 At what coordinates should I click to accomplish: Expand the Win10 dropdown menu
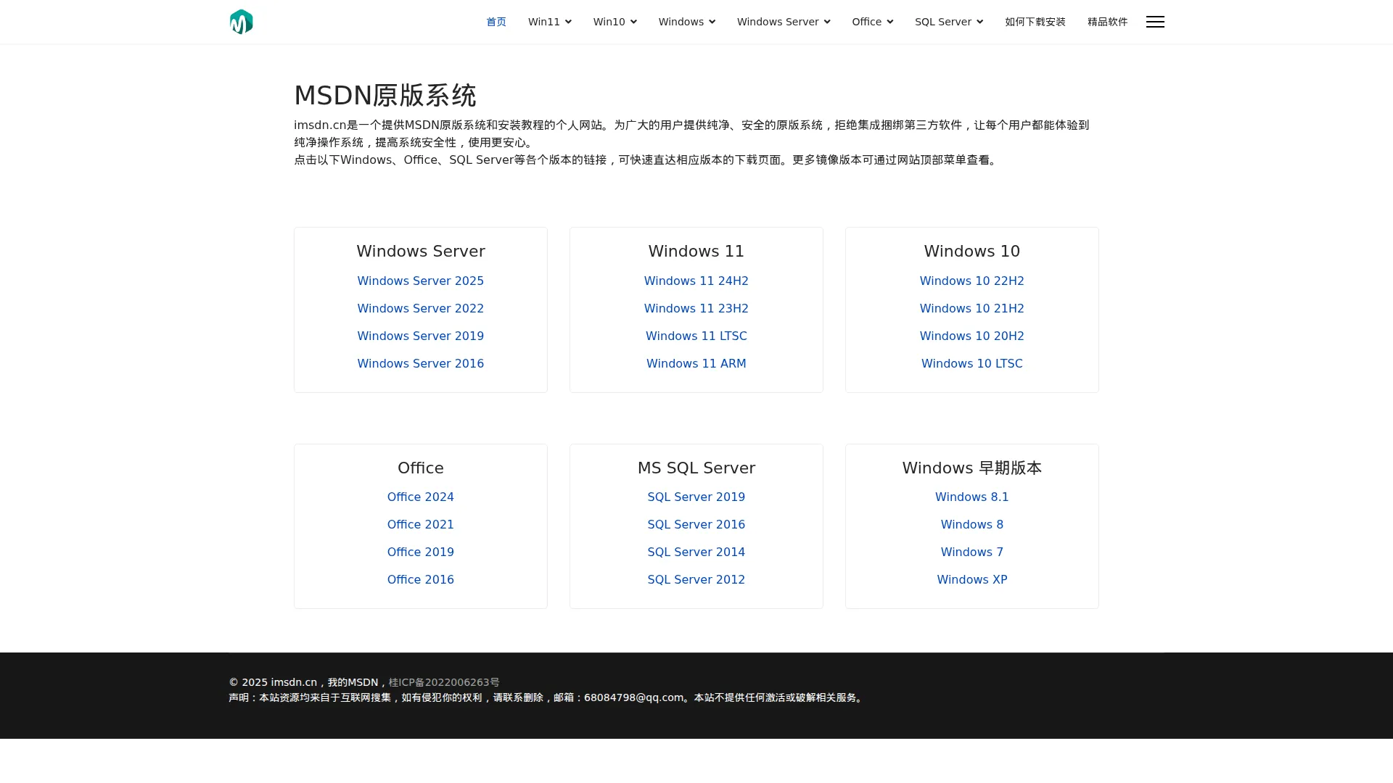615,22
